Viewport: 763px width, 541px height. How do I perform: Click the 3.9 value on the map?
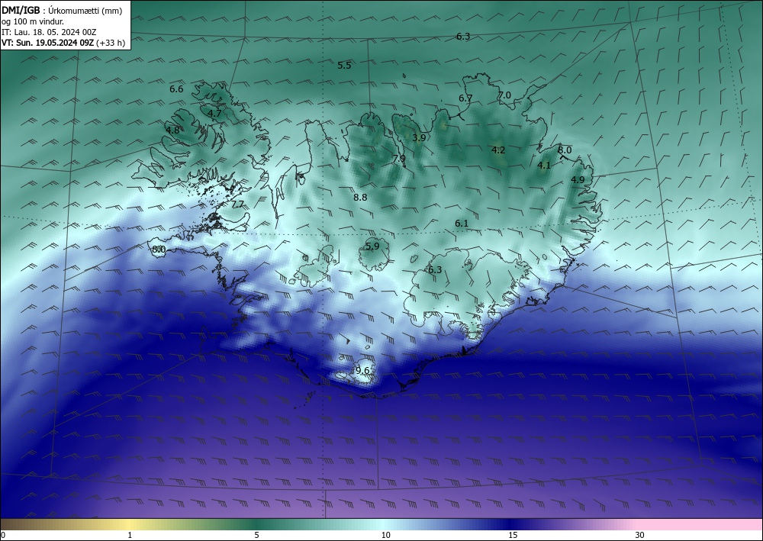[419, 137]
